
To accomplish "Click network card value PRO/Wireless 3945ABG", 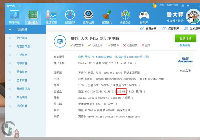I will coord(109,116).
